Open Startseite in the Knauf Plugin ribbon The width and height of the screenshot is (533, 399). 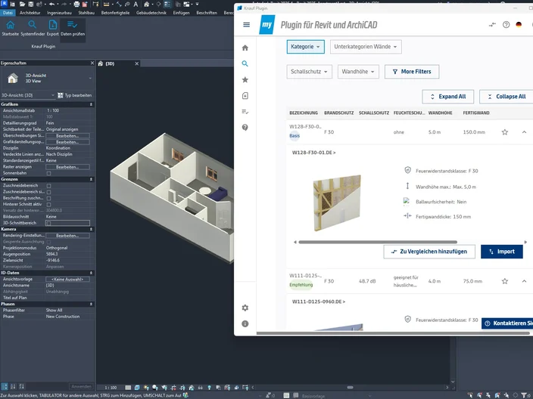pos(10,28)
